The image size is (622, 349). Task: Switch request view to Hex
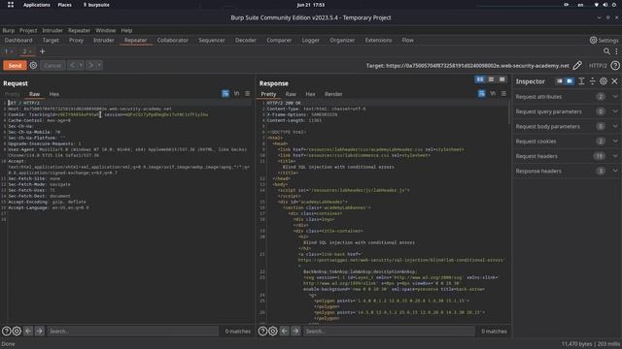click(54, 94)
